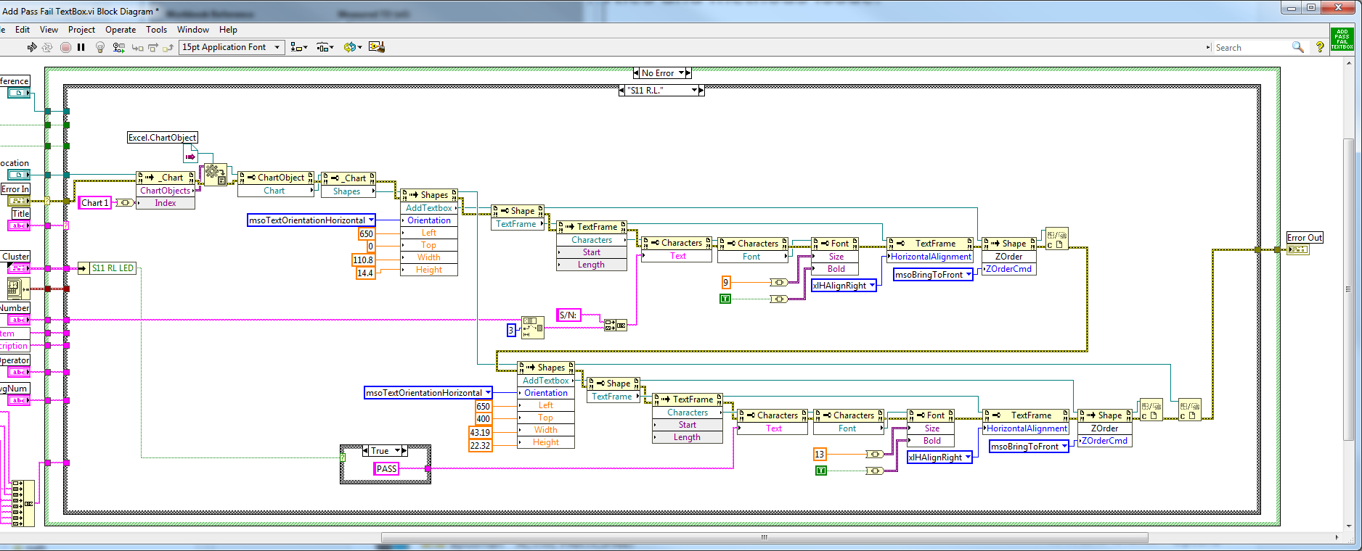Select the To Variant node after Chart 1

coord(126,203)
